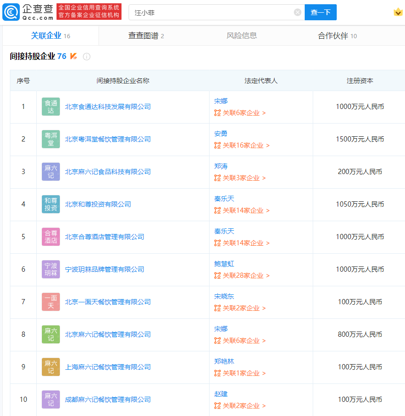Click 秦乐天 in the 合尊酒店 row
Viewport: 405px width, 416px height.
coord(224,231)
